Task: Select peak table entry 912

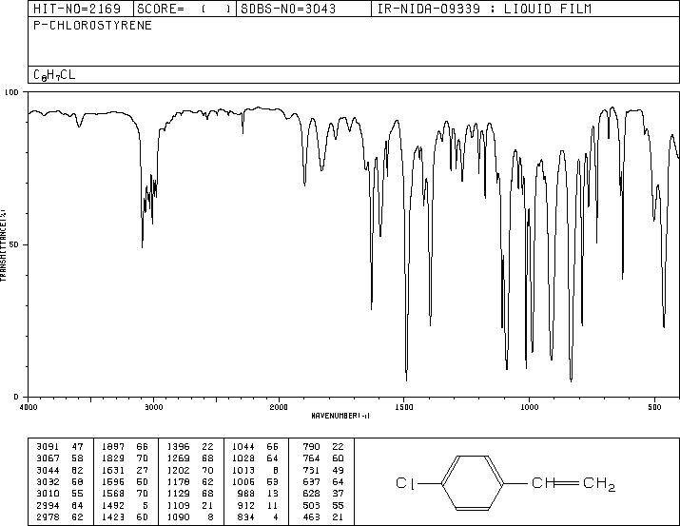Action: click(245, 505)
